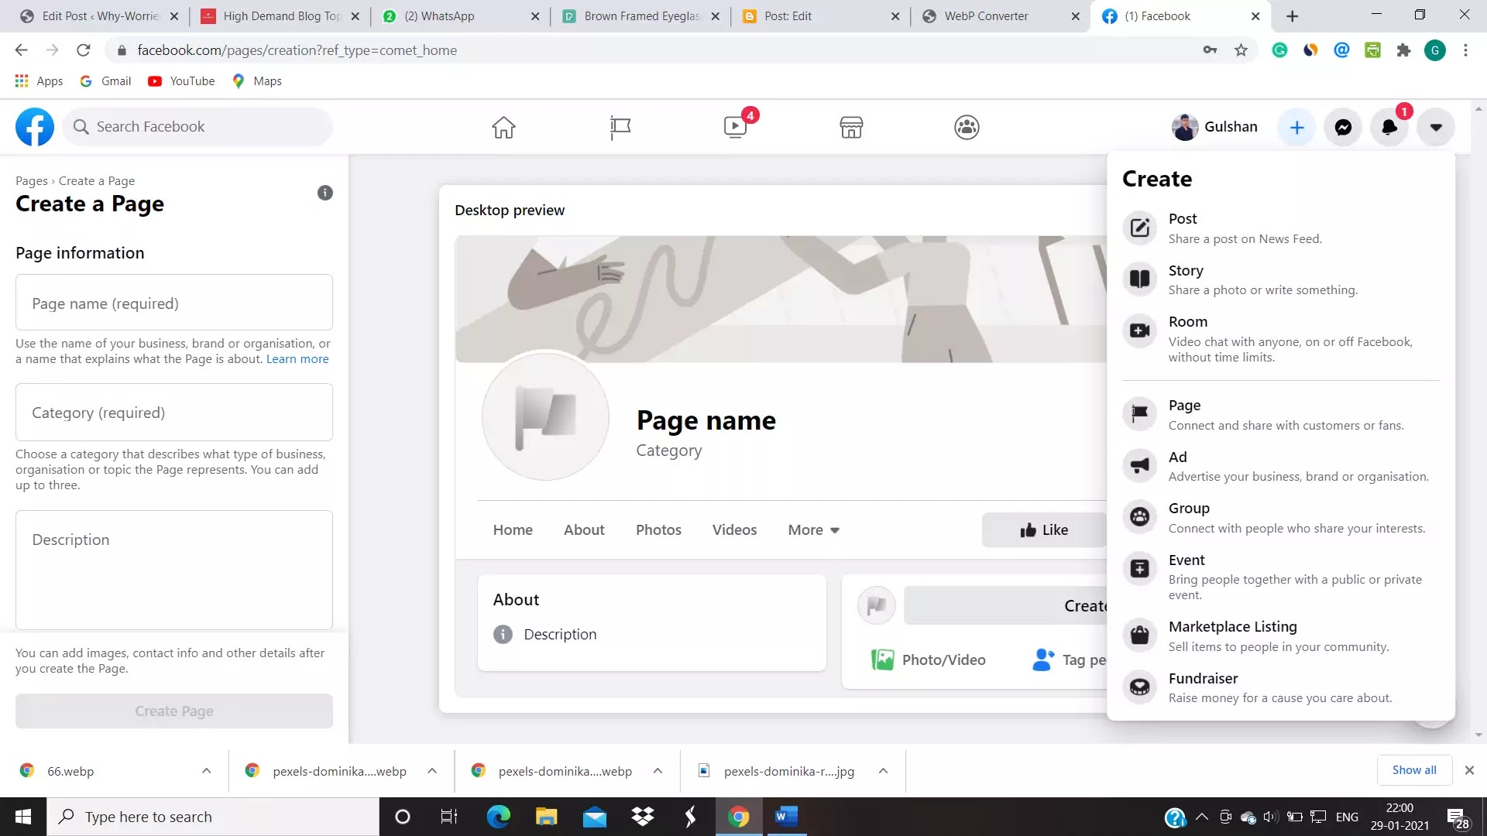
Task: Open the Pages flag icon in top navigation
Action: coord(620,127)
